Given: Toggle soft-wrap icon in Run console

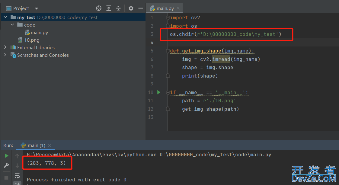Looking at the screenshot, I should [x=17, y=175].
